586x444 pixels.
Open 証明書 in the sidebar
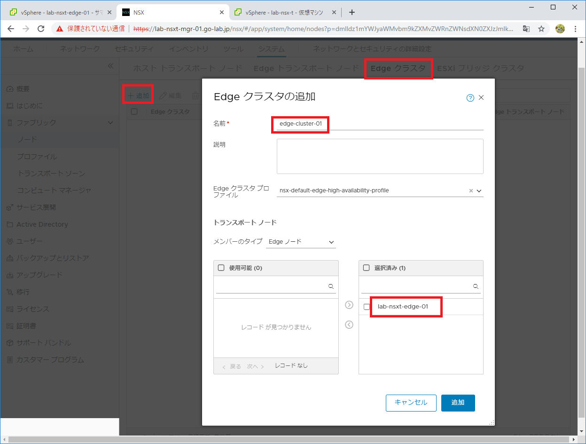[26, 326]
